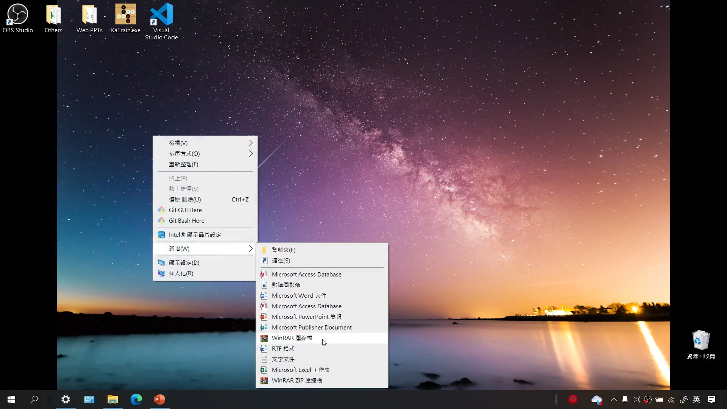Select 資料夾(F) to create a new folder

(x=284, y=250)
